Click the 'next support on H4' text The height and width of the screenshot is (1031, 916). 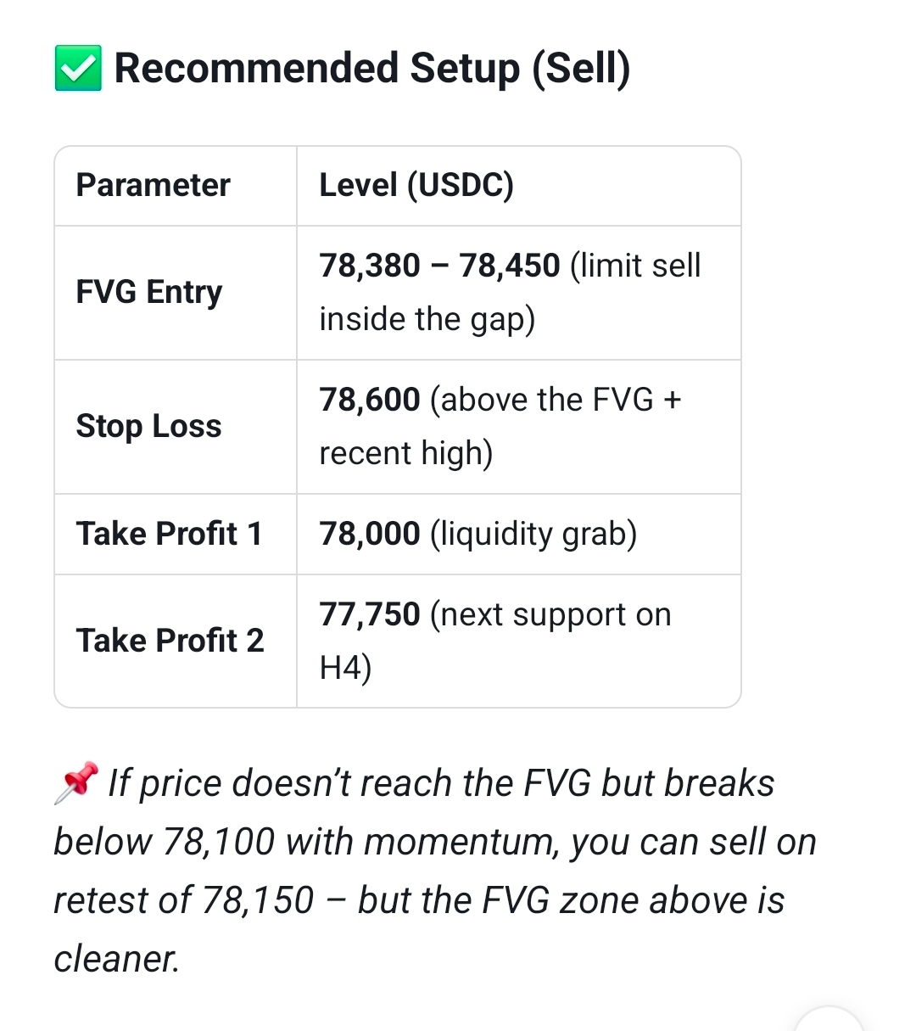point(495,641)
